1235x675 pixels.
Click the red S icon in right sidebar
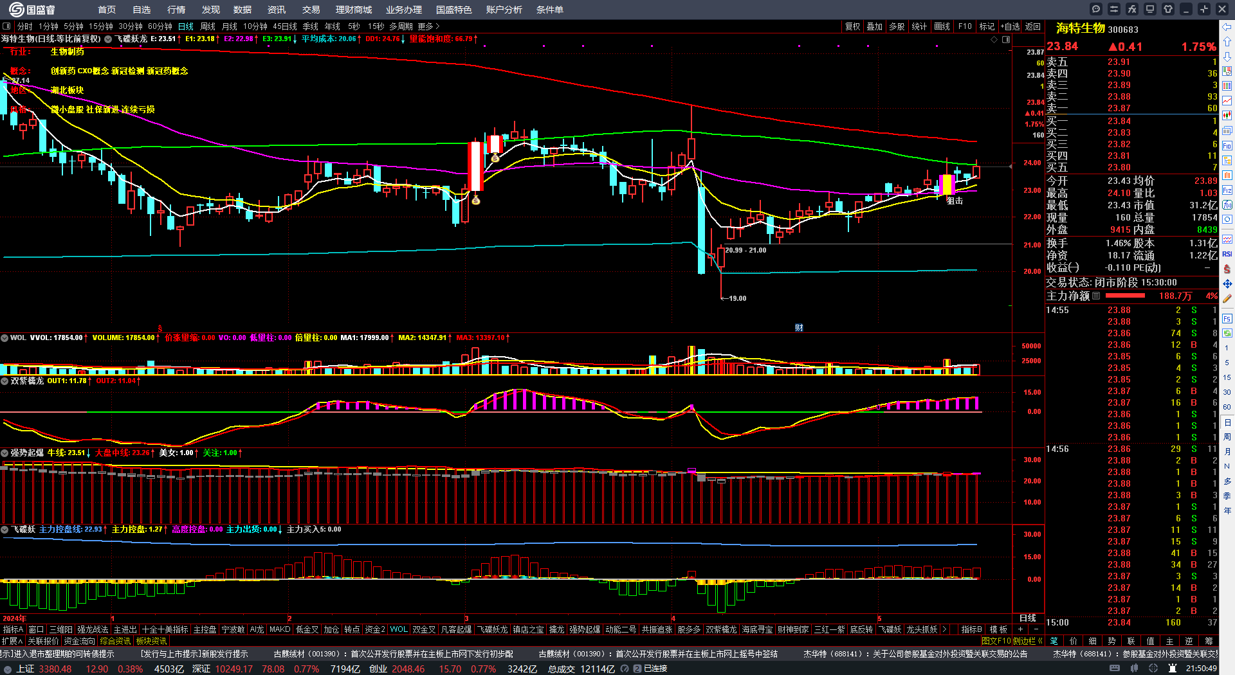coord(1227,269)
